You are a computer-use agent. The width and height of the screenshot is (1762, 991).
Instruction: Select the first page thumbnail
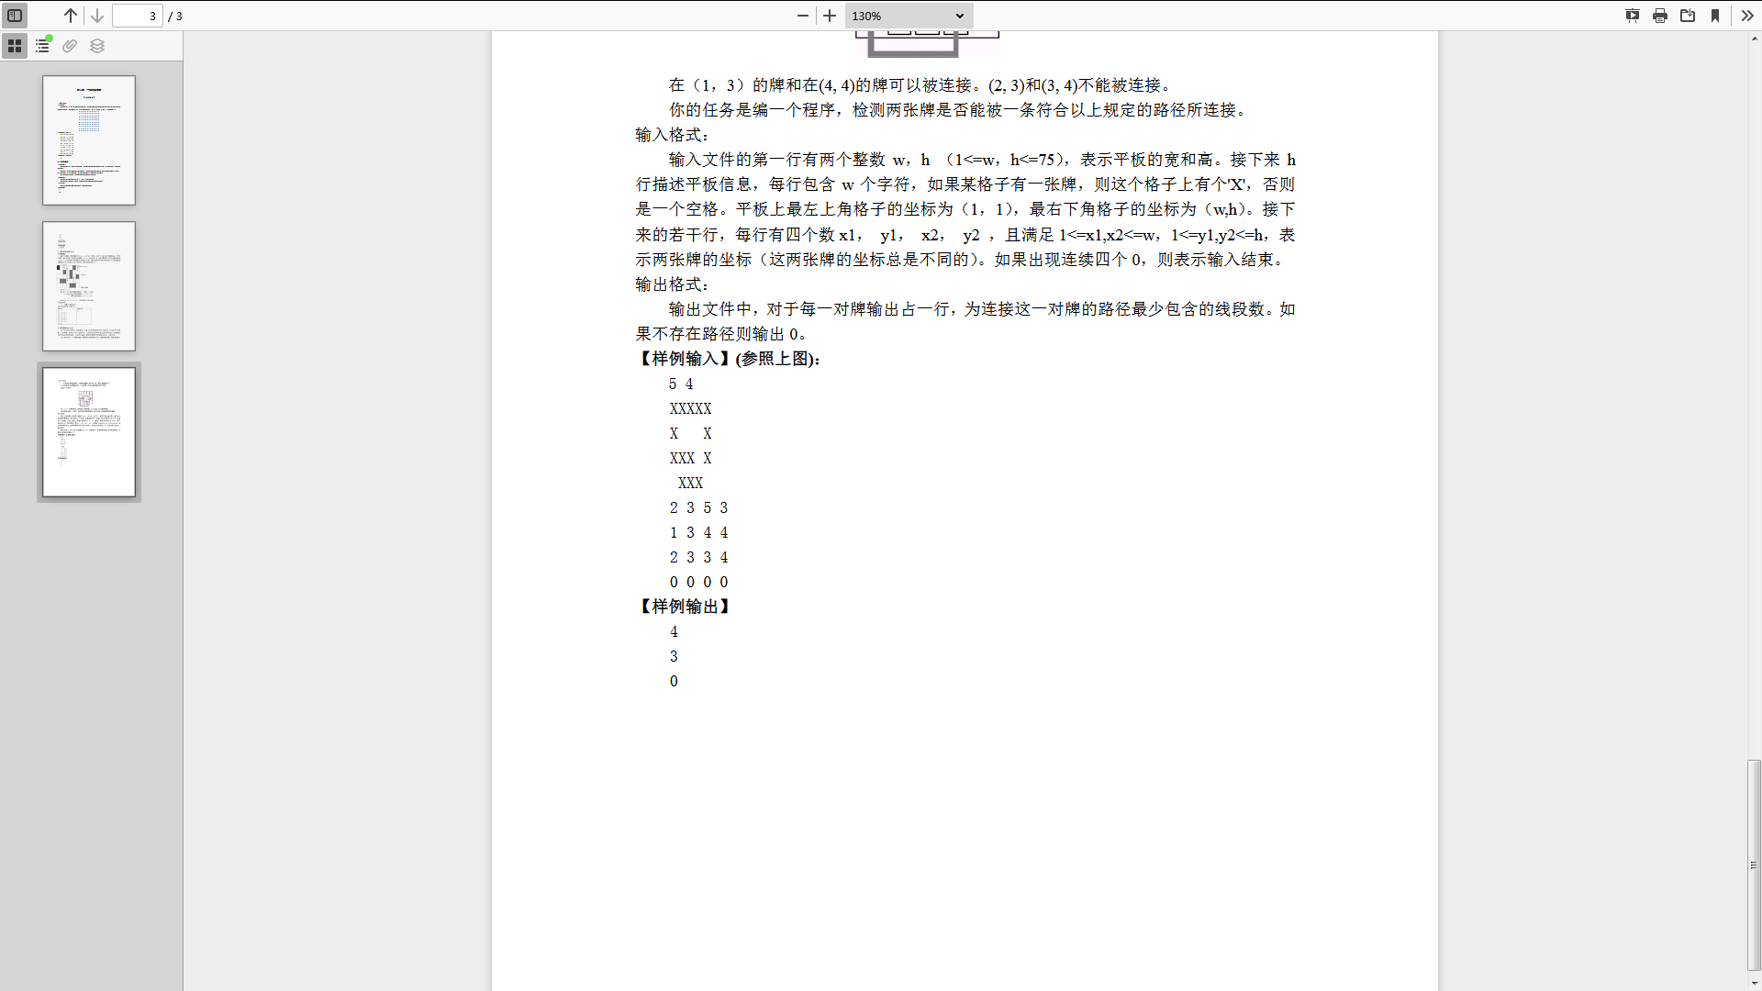tap(88, 140)
